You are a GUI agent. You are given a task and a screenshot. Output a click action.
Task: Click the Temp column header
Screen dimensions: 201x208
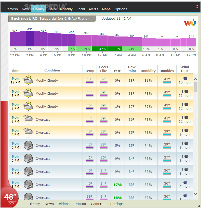pos(90,71)
